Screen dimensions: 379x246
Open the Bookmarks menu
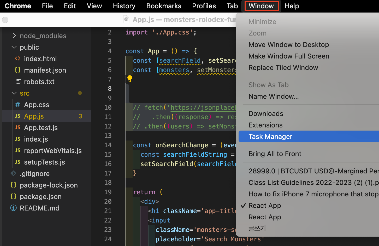(164, 6)
